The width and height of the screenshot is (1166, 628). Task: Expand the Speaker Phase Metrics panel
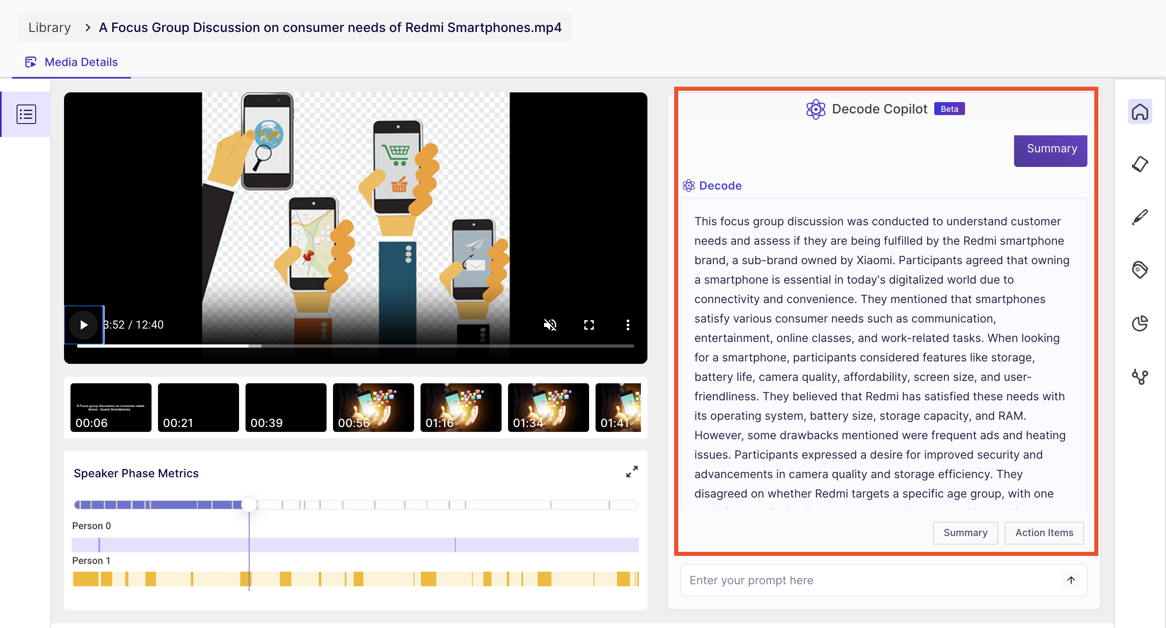pos(632,472)
